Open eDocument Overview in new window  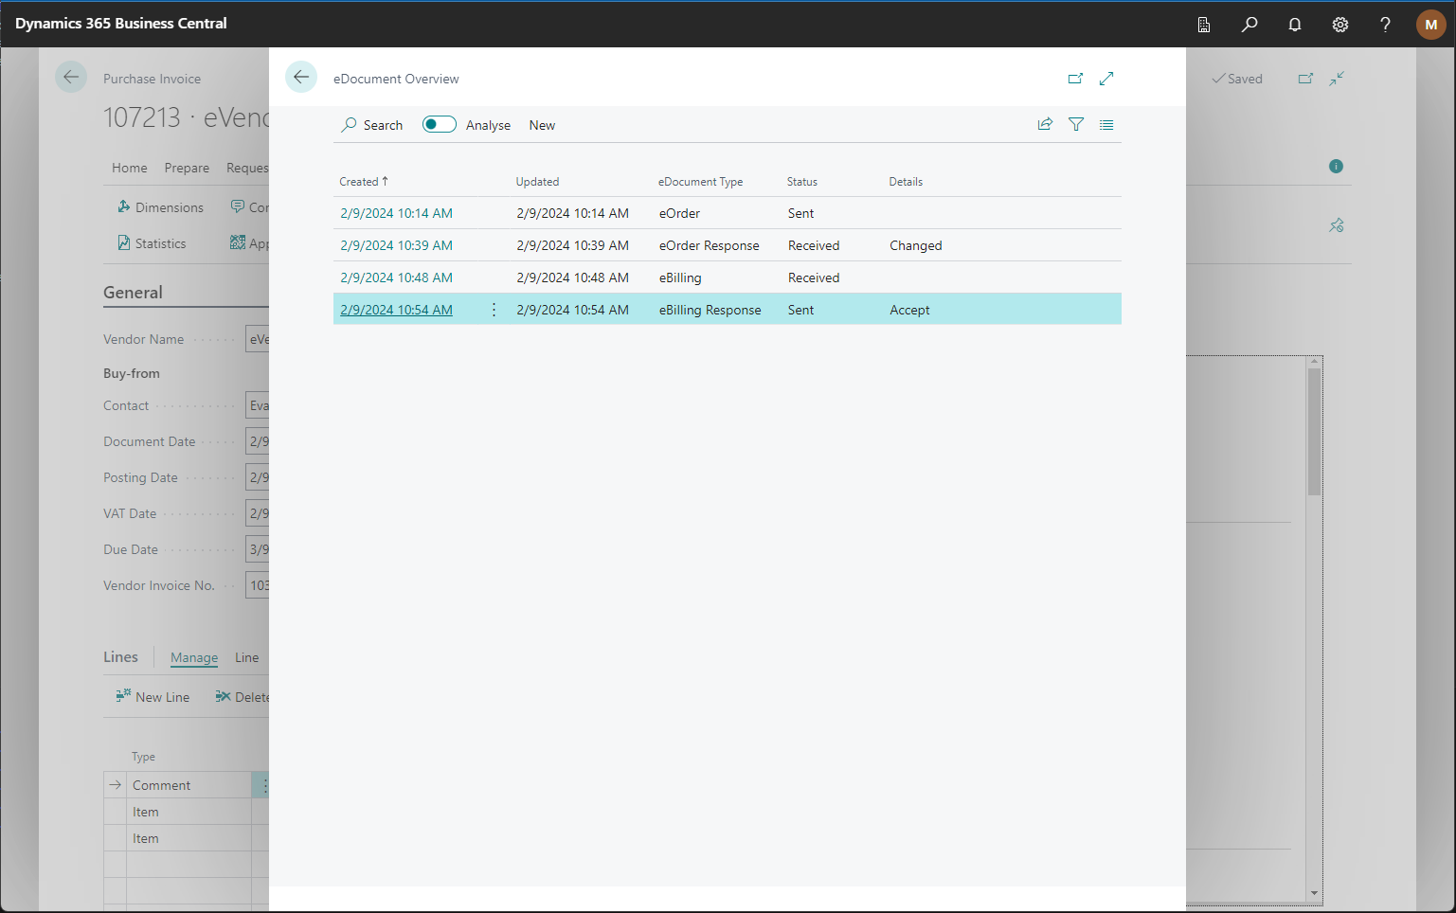click(1075, 79)
